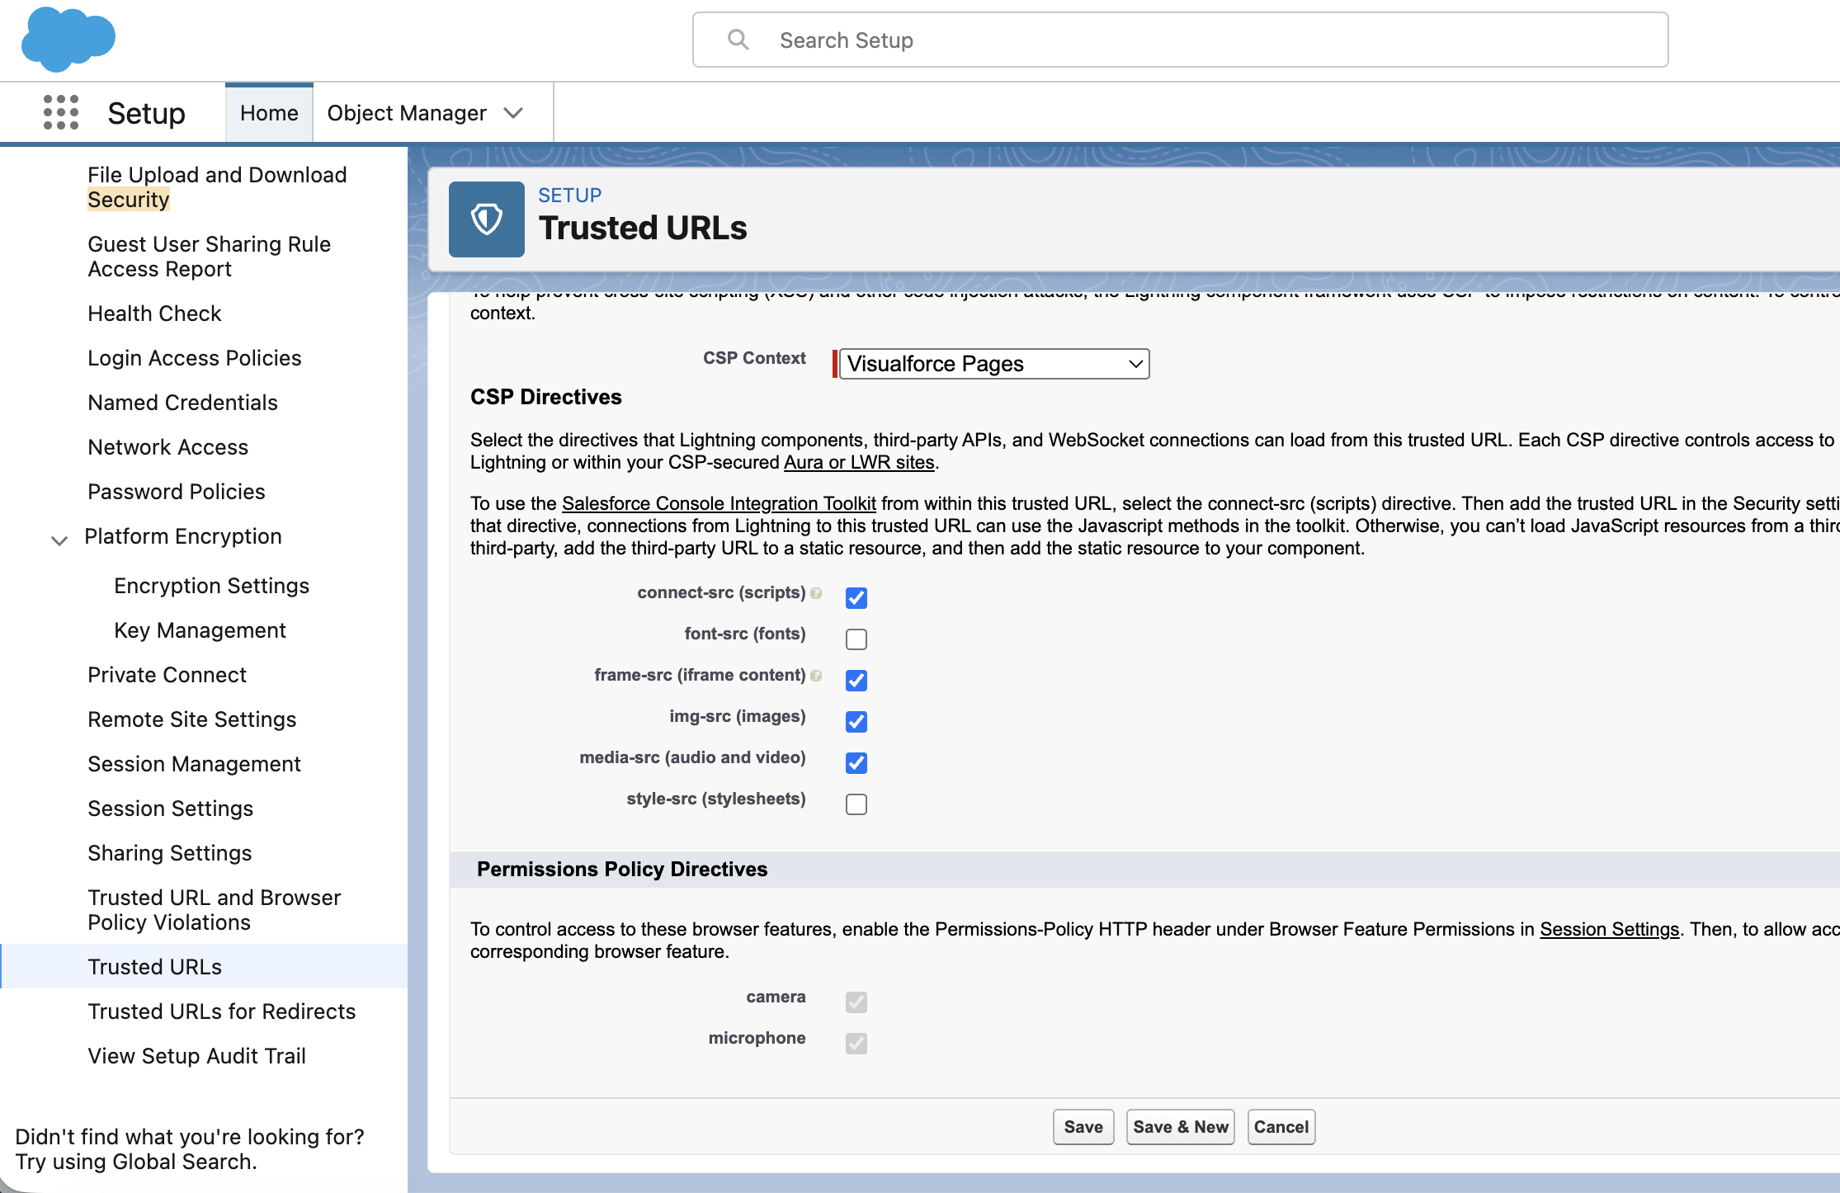Select the Platform Encryption sidebar item

tap(183, 536)
